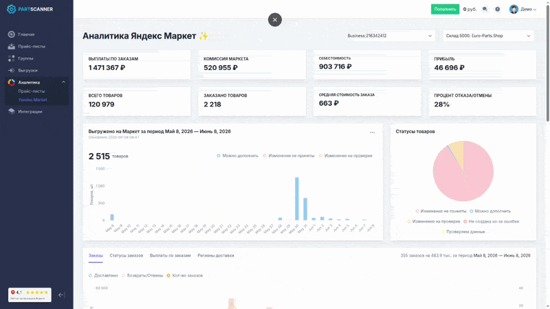550x309 pixels.
Task: Click the Средняя стоимость заказа 663 ₽ card
Action: click(x=367, y=101)
